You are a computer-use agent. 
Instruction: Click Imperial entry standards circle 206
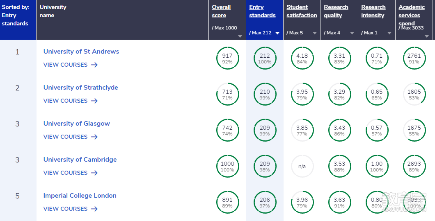tap(265, 202)
